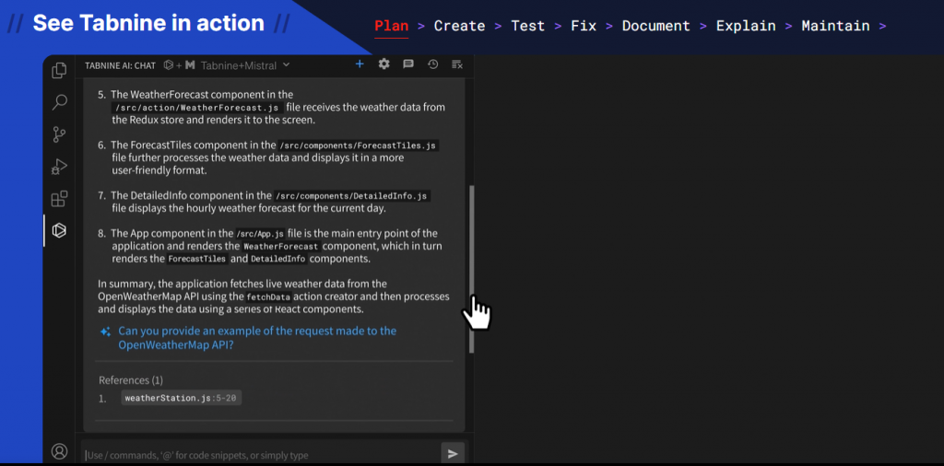Open the weatherStation.js:5-20 reference
The width and height of the screenshot is (944, 466).
(x=181, y=398)
